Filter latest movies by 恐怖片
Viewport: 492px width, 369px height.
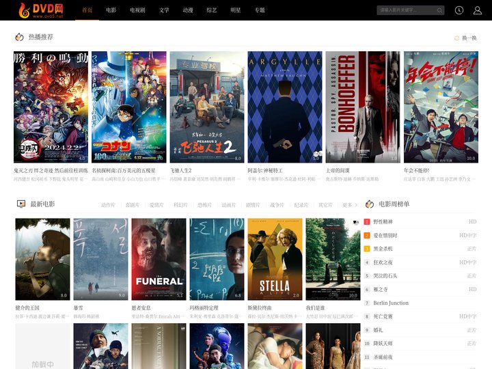pyautogui.click(x=204, y=205)
